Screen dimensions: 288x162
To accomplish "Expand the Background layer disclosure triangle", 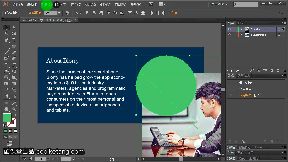I will [x=241, y=35].
